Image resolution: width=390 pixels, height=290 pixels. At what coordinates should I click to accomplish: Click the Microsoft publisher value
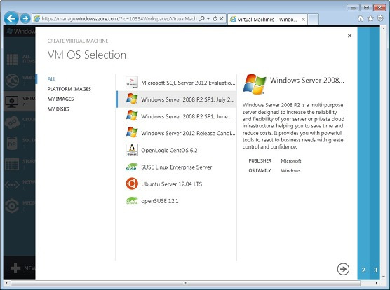pyautogui.click(x=291, y=161)
